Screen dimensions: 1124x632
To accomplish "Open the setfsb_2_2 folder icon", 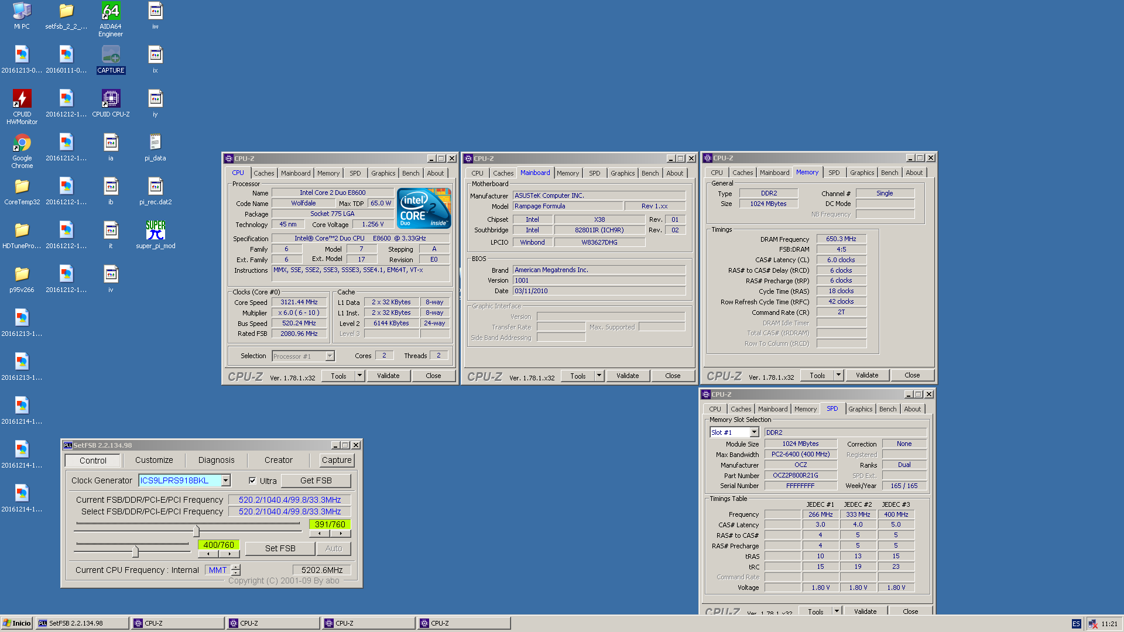I will (x=66, y=16).
